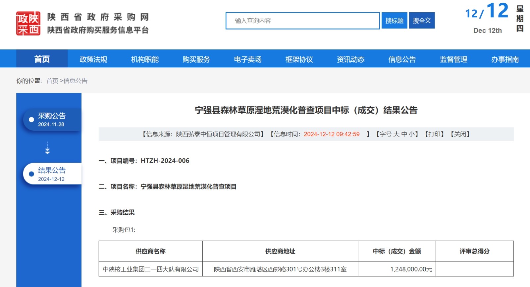
Task: Open 信息公告 from the navigation bar
Action: point(402,59)
